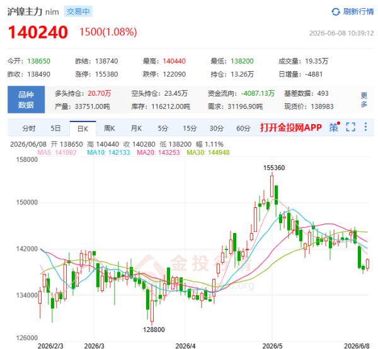Click the 最高 value 140440
The height and width of the screenshot is (349, 378).
coord(175,61)
